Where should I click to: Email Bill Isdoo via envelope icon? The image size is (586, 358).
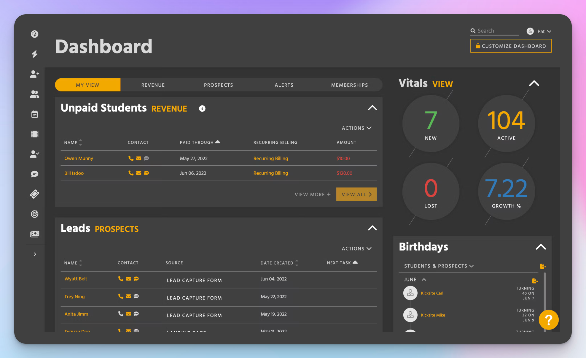click(138, 173)
